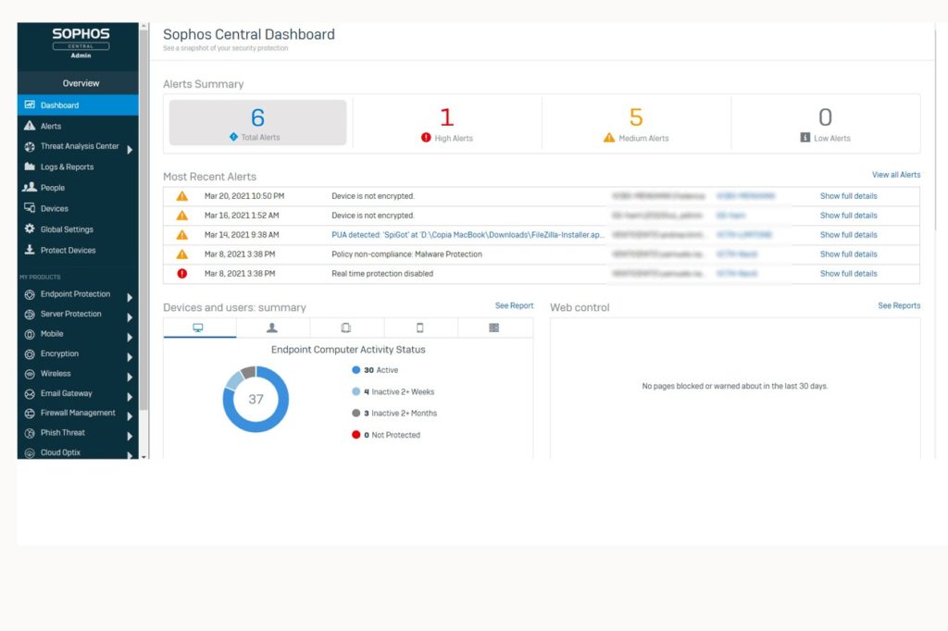Click warning icon for Mar 20, 2021 alert

coord(182,196)
